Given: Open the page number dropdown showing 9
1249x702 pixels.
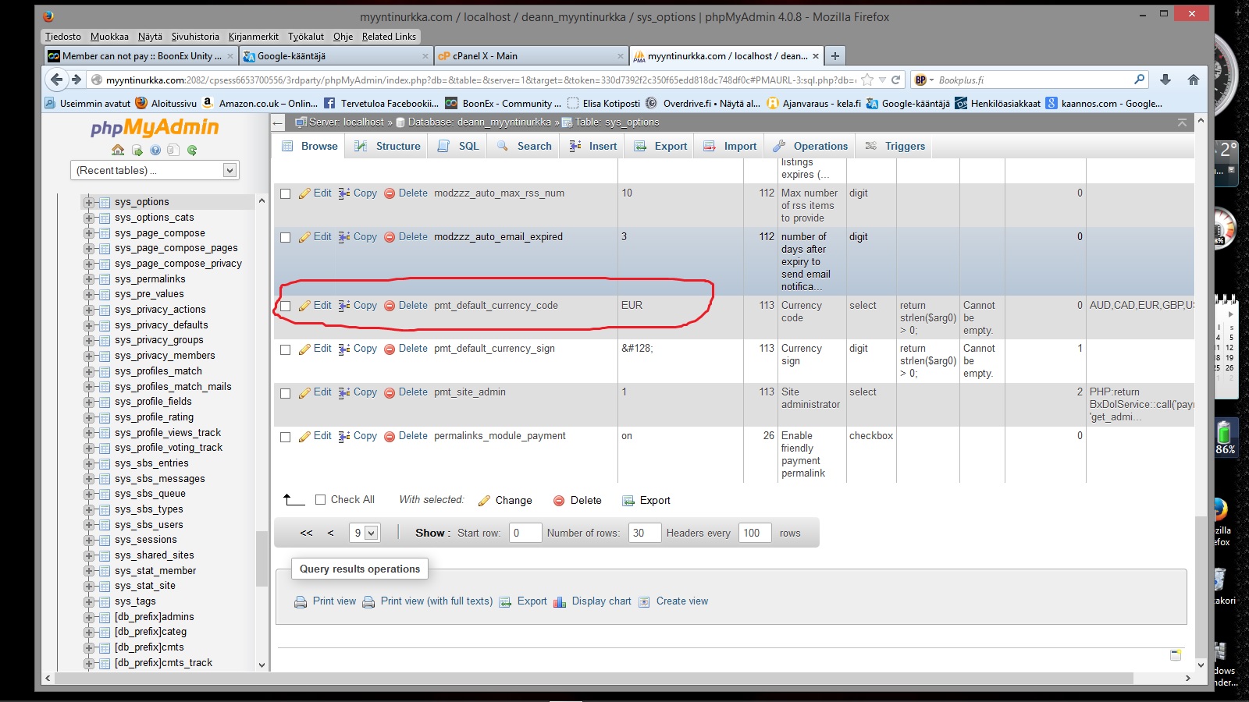Looking at the screenshot, I should [x=364, y=533].
